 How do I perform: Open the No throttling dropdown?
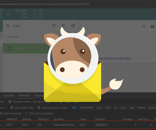point(41,102)
